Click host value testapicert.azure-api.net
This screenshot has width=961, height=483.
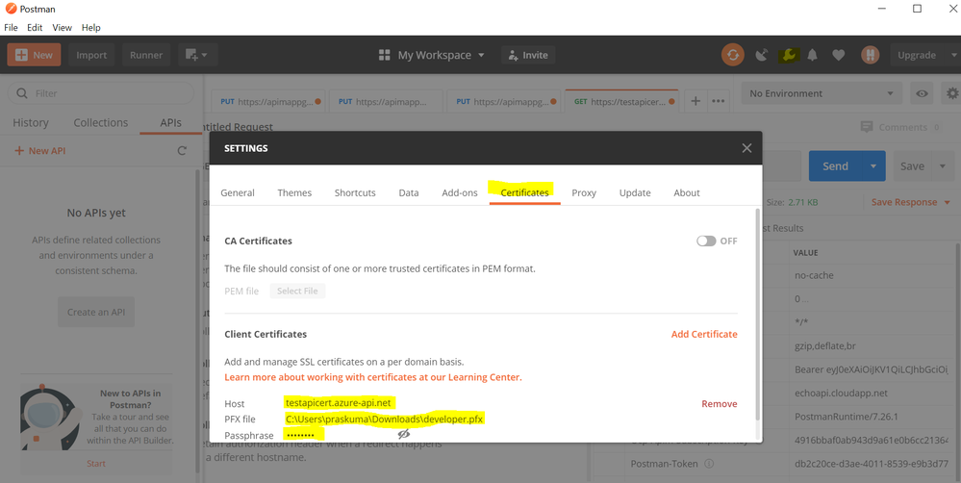point(338,403)
